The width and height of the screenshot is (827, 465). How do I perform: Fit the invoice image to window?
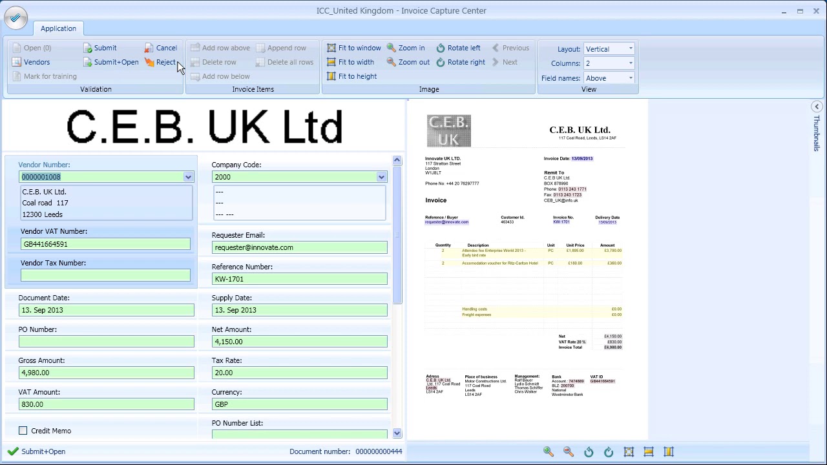353,48
